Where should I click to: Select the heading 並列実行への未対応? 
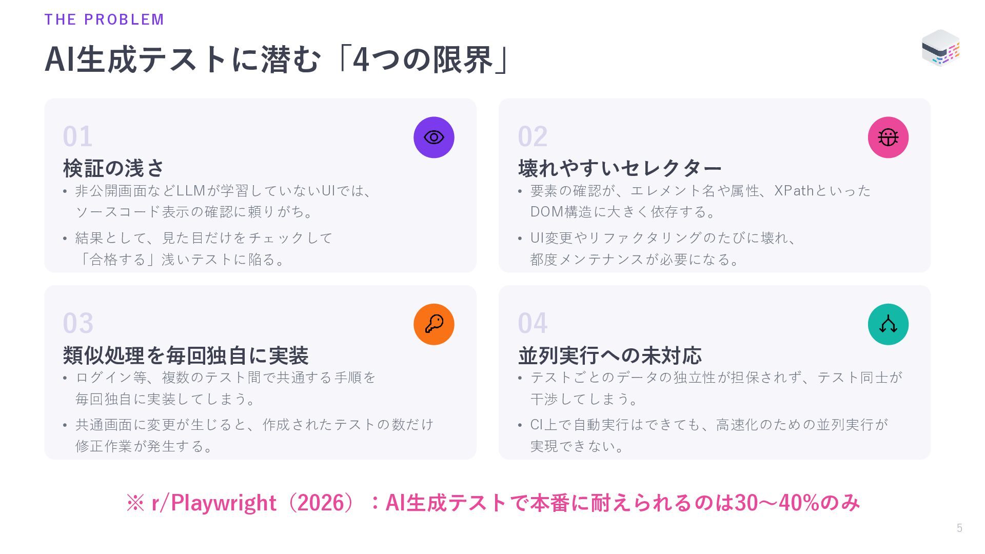[x=609, y=355]
